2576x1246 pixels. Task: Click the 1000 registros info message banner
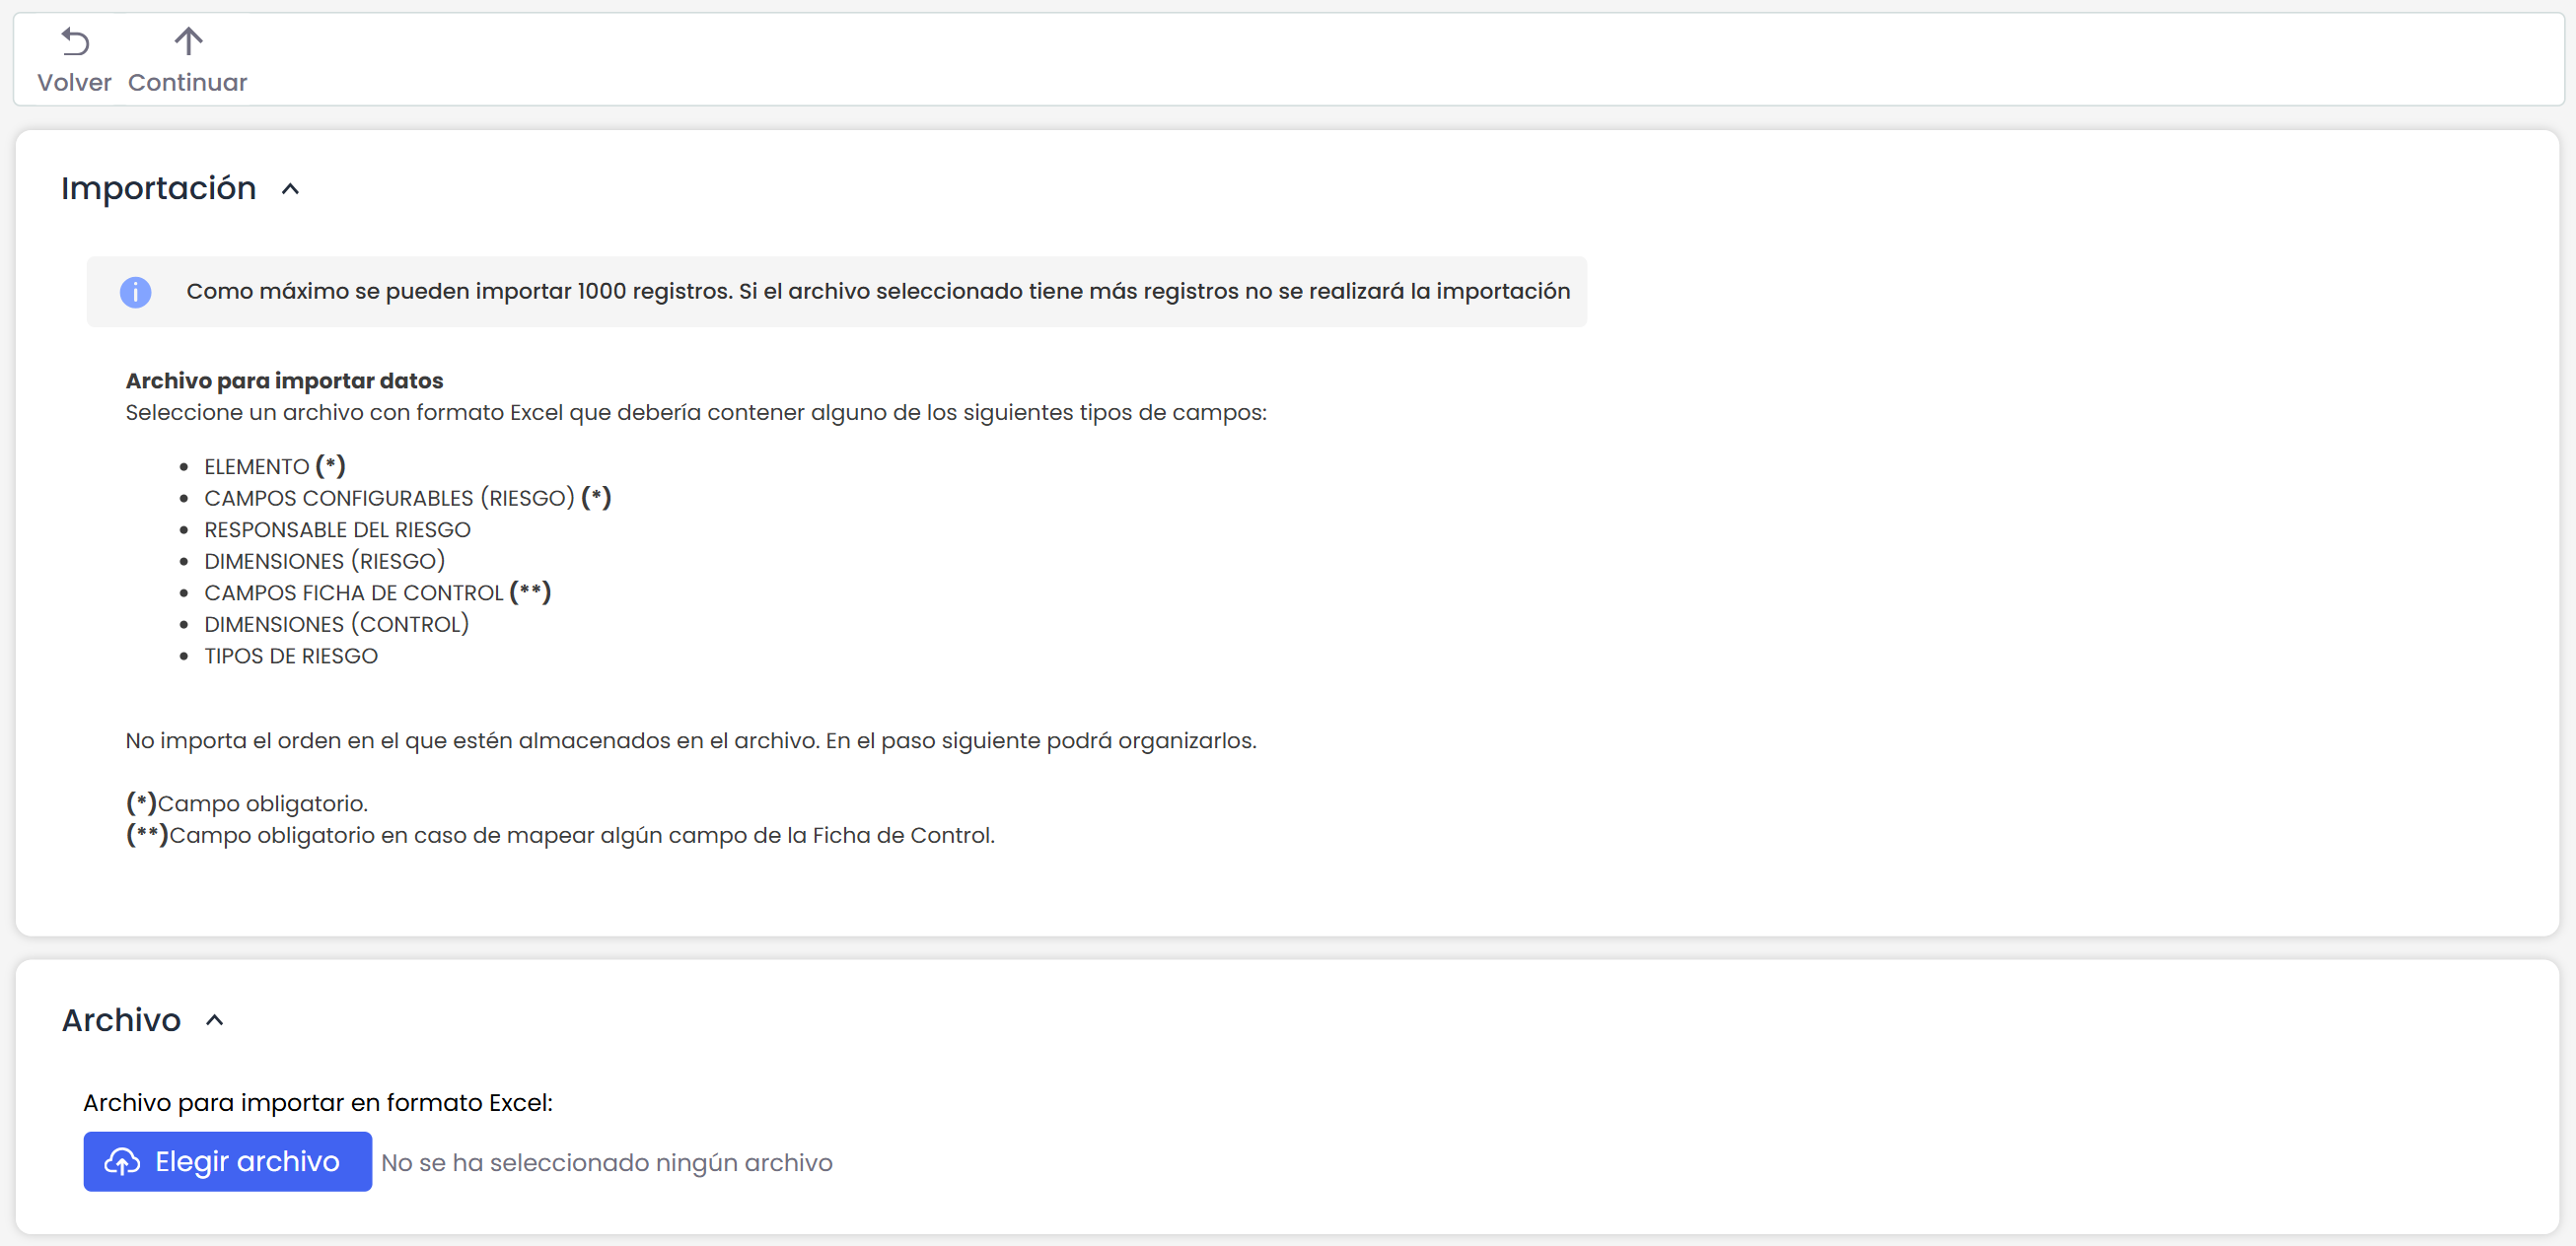tap(837, 292)
